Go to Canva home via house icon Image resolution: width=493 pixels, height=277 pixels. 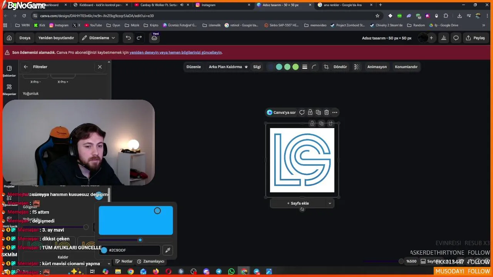[9, 38]
